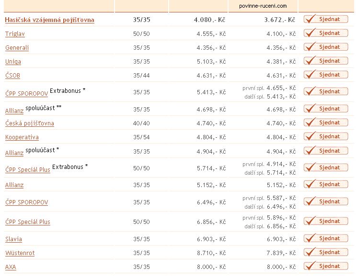Open the Česká pojišťovna link
Viewport: 356px width, 279px height.
tap(29, 123)
